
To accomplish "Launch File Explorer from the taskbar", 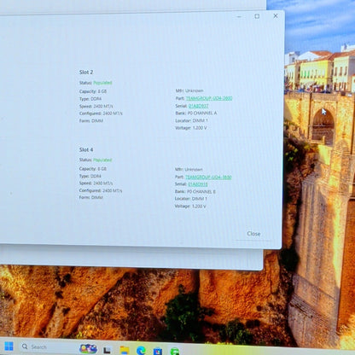I will (x=125, y=350).
